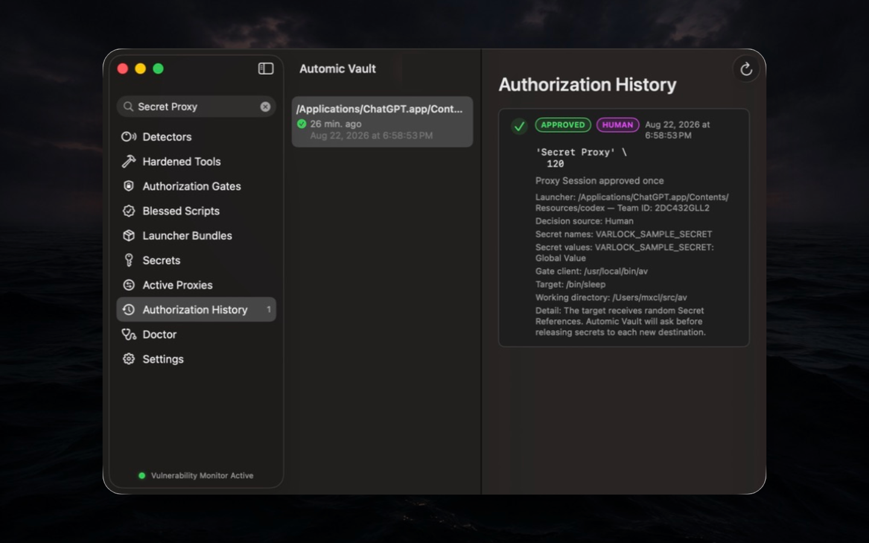
Task: Open the Detectors section
Action: pos(196,137)
